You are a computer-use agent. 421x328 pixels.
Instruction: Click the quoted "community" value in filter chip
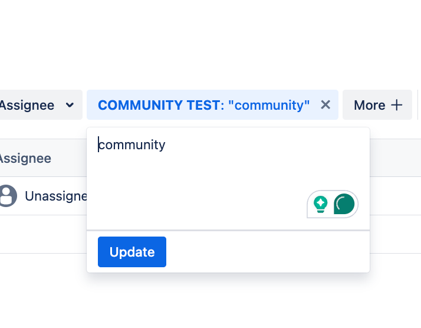[269, 105]
